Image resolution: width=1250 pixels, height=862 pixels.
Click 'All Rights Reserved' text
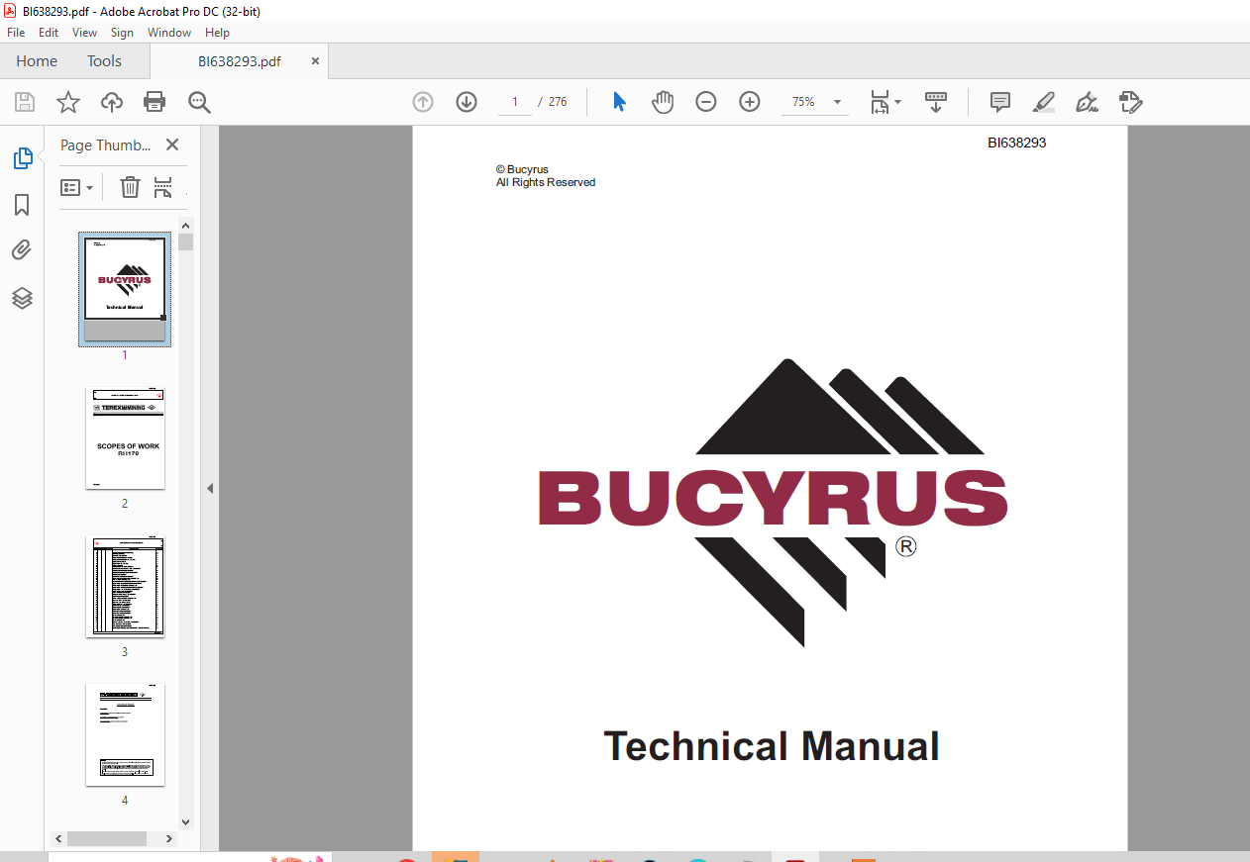pyautogui.click(x=546, y=182)
